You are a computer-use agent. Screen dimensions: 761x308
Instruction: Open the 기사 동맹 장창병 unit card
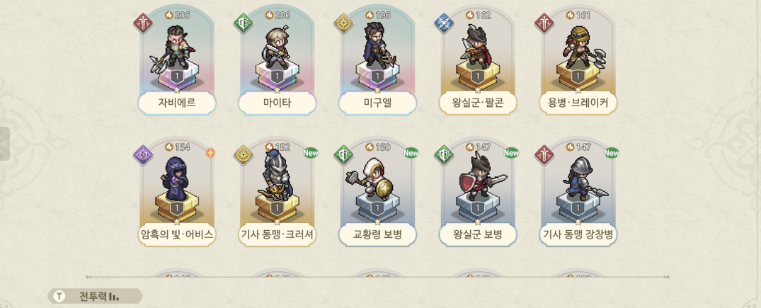[x=578, y=193]
